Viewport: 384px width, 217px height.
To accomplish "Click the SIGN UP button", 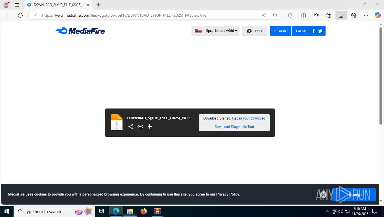I will [281, 31].
